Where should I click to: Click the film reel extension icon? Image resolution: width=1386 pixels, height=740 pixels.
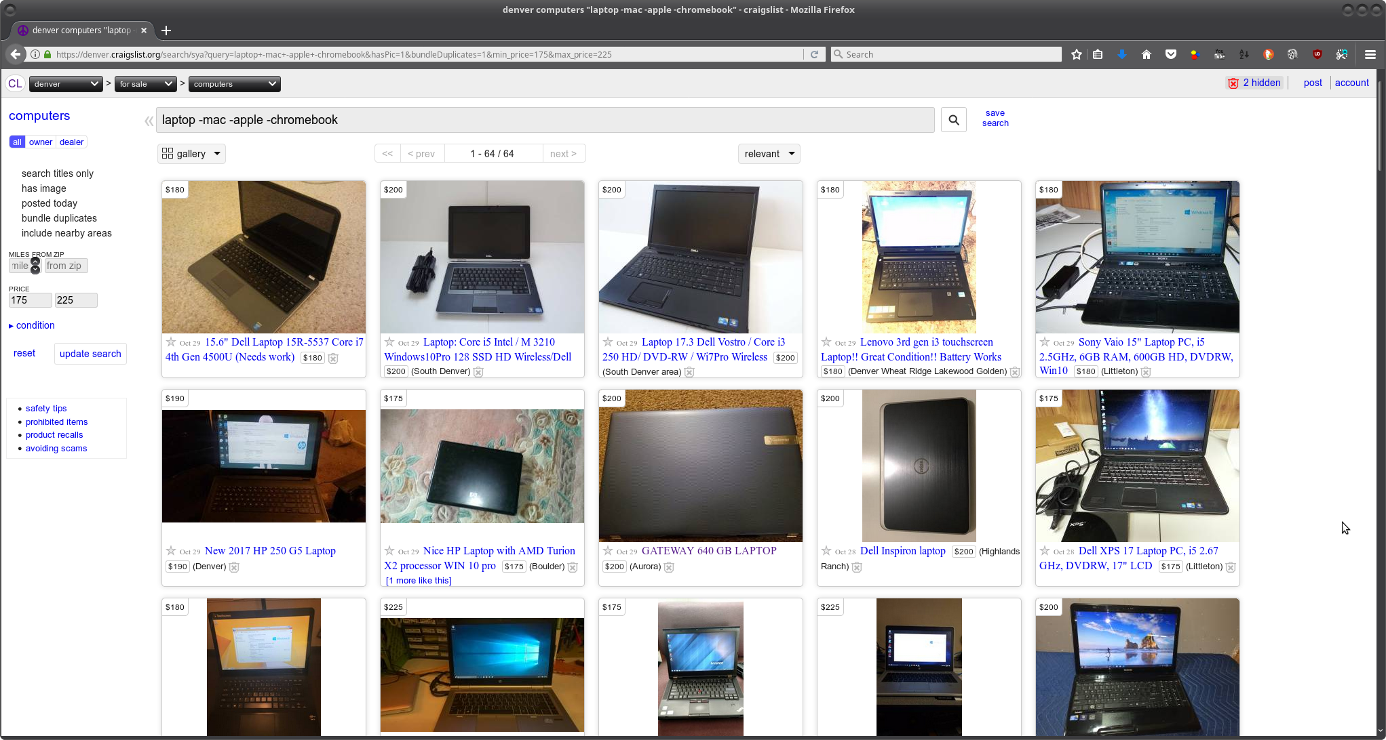[x=1292, y=54]
